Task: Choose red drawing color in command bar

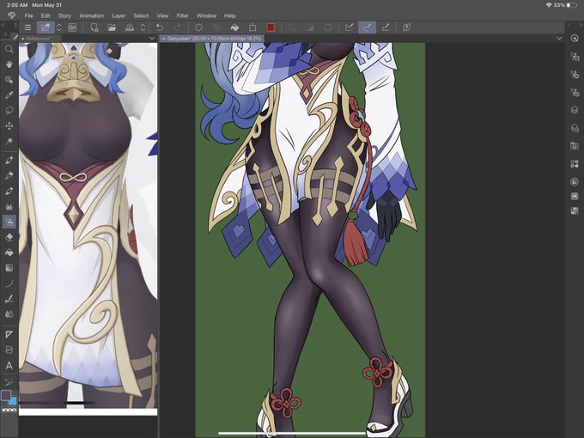Action: tap(271, 27)
